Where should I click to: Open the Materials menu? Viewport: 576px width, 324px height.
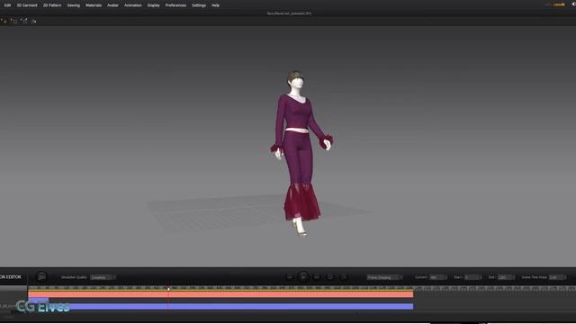(x=94, y=5)
